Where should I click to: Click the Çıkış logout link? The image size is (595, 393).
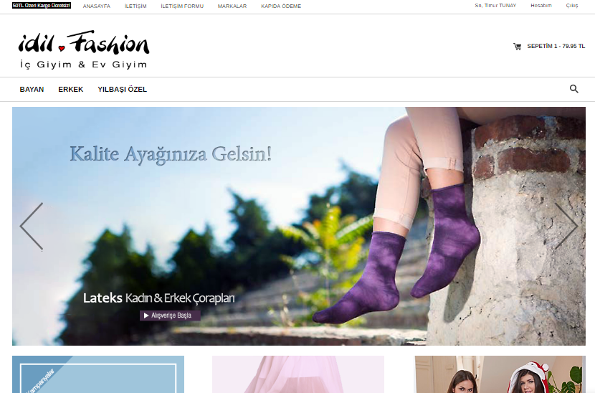(x=572, y=6)
